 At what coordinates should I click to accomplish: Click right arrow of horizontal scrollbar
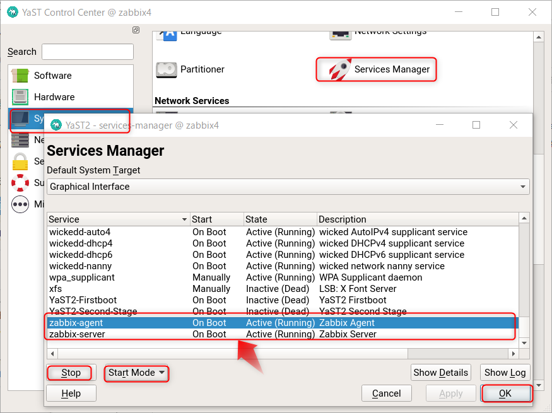(514, 354)
